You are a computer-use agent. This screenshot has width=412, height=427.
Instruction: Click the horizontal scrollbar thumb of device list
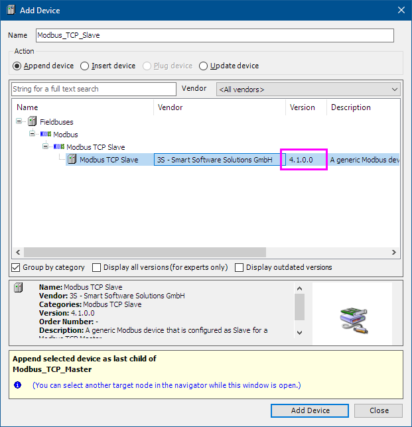(145, 252)
